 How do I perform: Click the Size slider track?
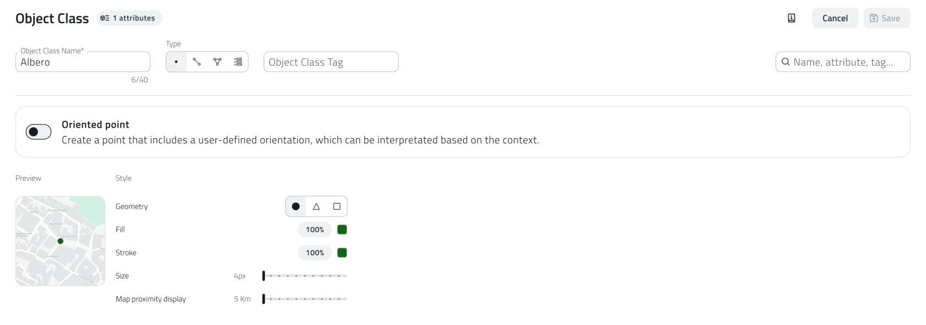click(x=305, y=275)
